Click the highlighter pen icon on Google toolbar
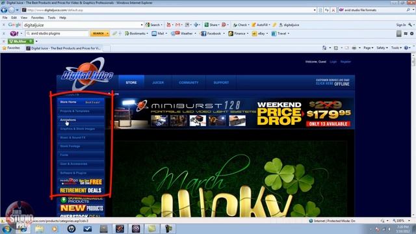The image size is (416, 234). (x=274, y=25)
